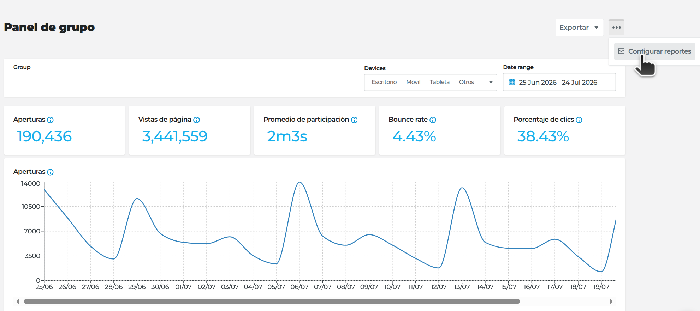Toggle the Móvil device filter

413,82
